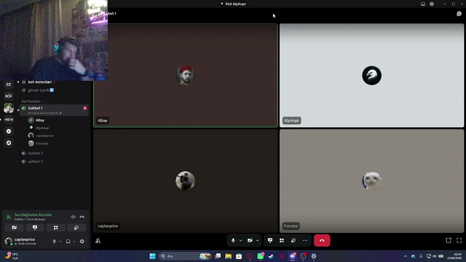Viewport: 466px width, 262px height.
Task: Mute microphone in the user panel
Action: 54,241
